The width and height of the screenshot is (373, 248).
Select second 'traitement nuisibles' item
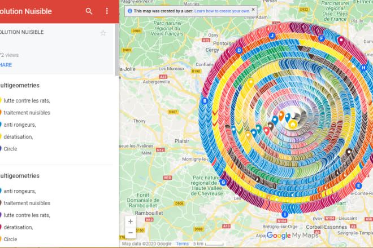(x=27, y=203)
